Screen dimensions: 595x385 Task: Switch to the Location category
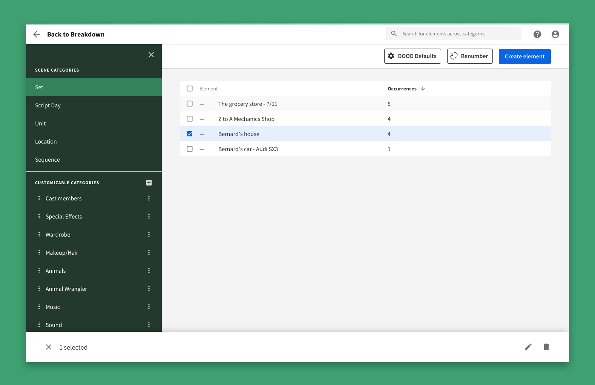(x=46, y=142)
